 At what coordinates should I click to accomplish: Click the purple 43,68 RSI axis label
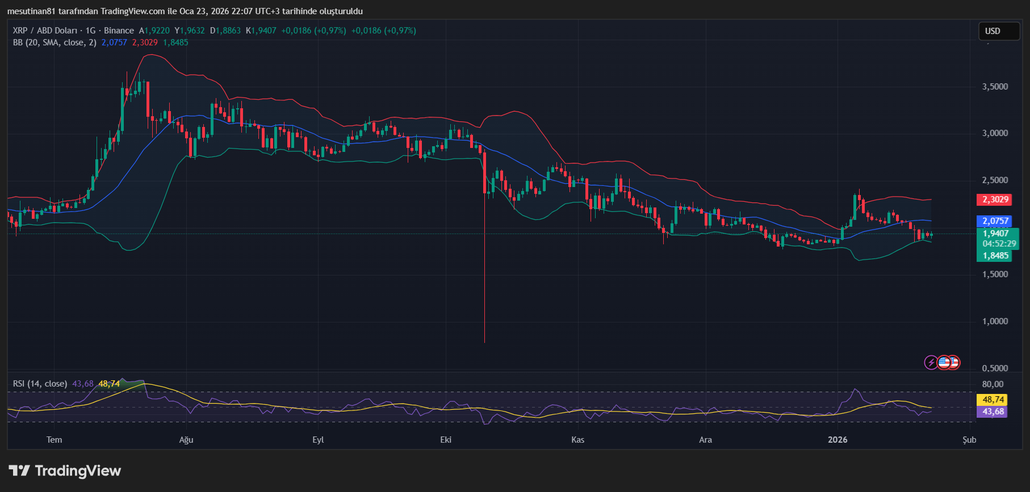(x=993, y=412)
